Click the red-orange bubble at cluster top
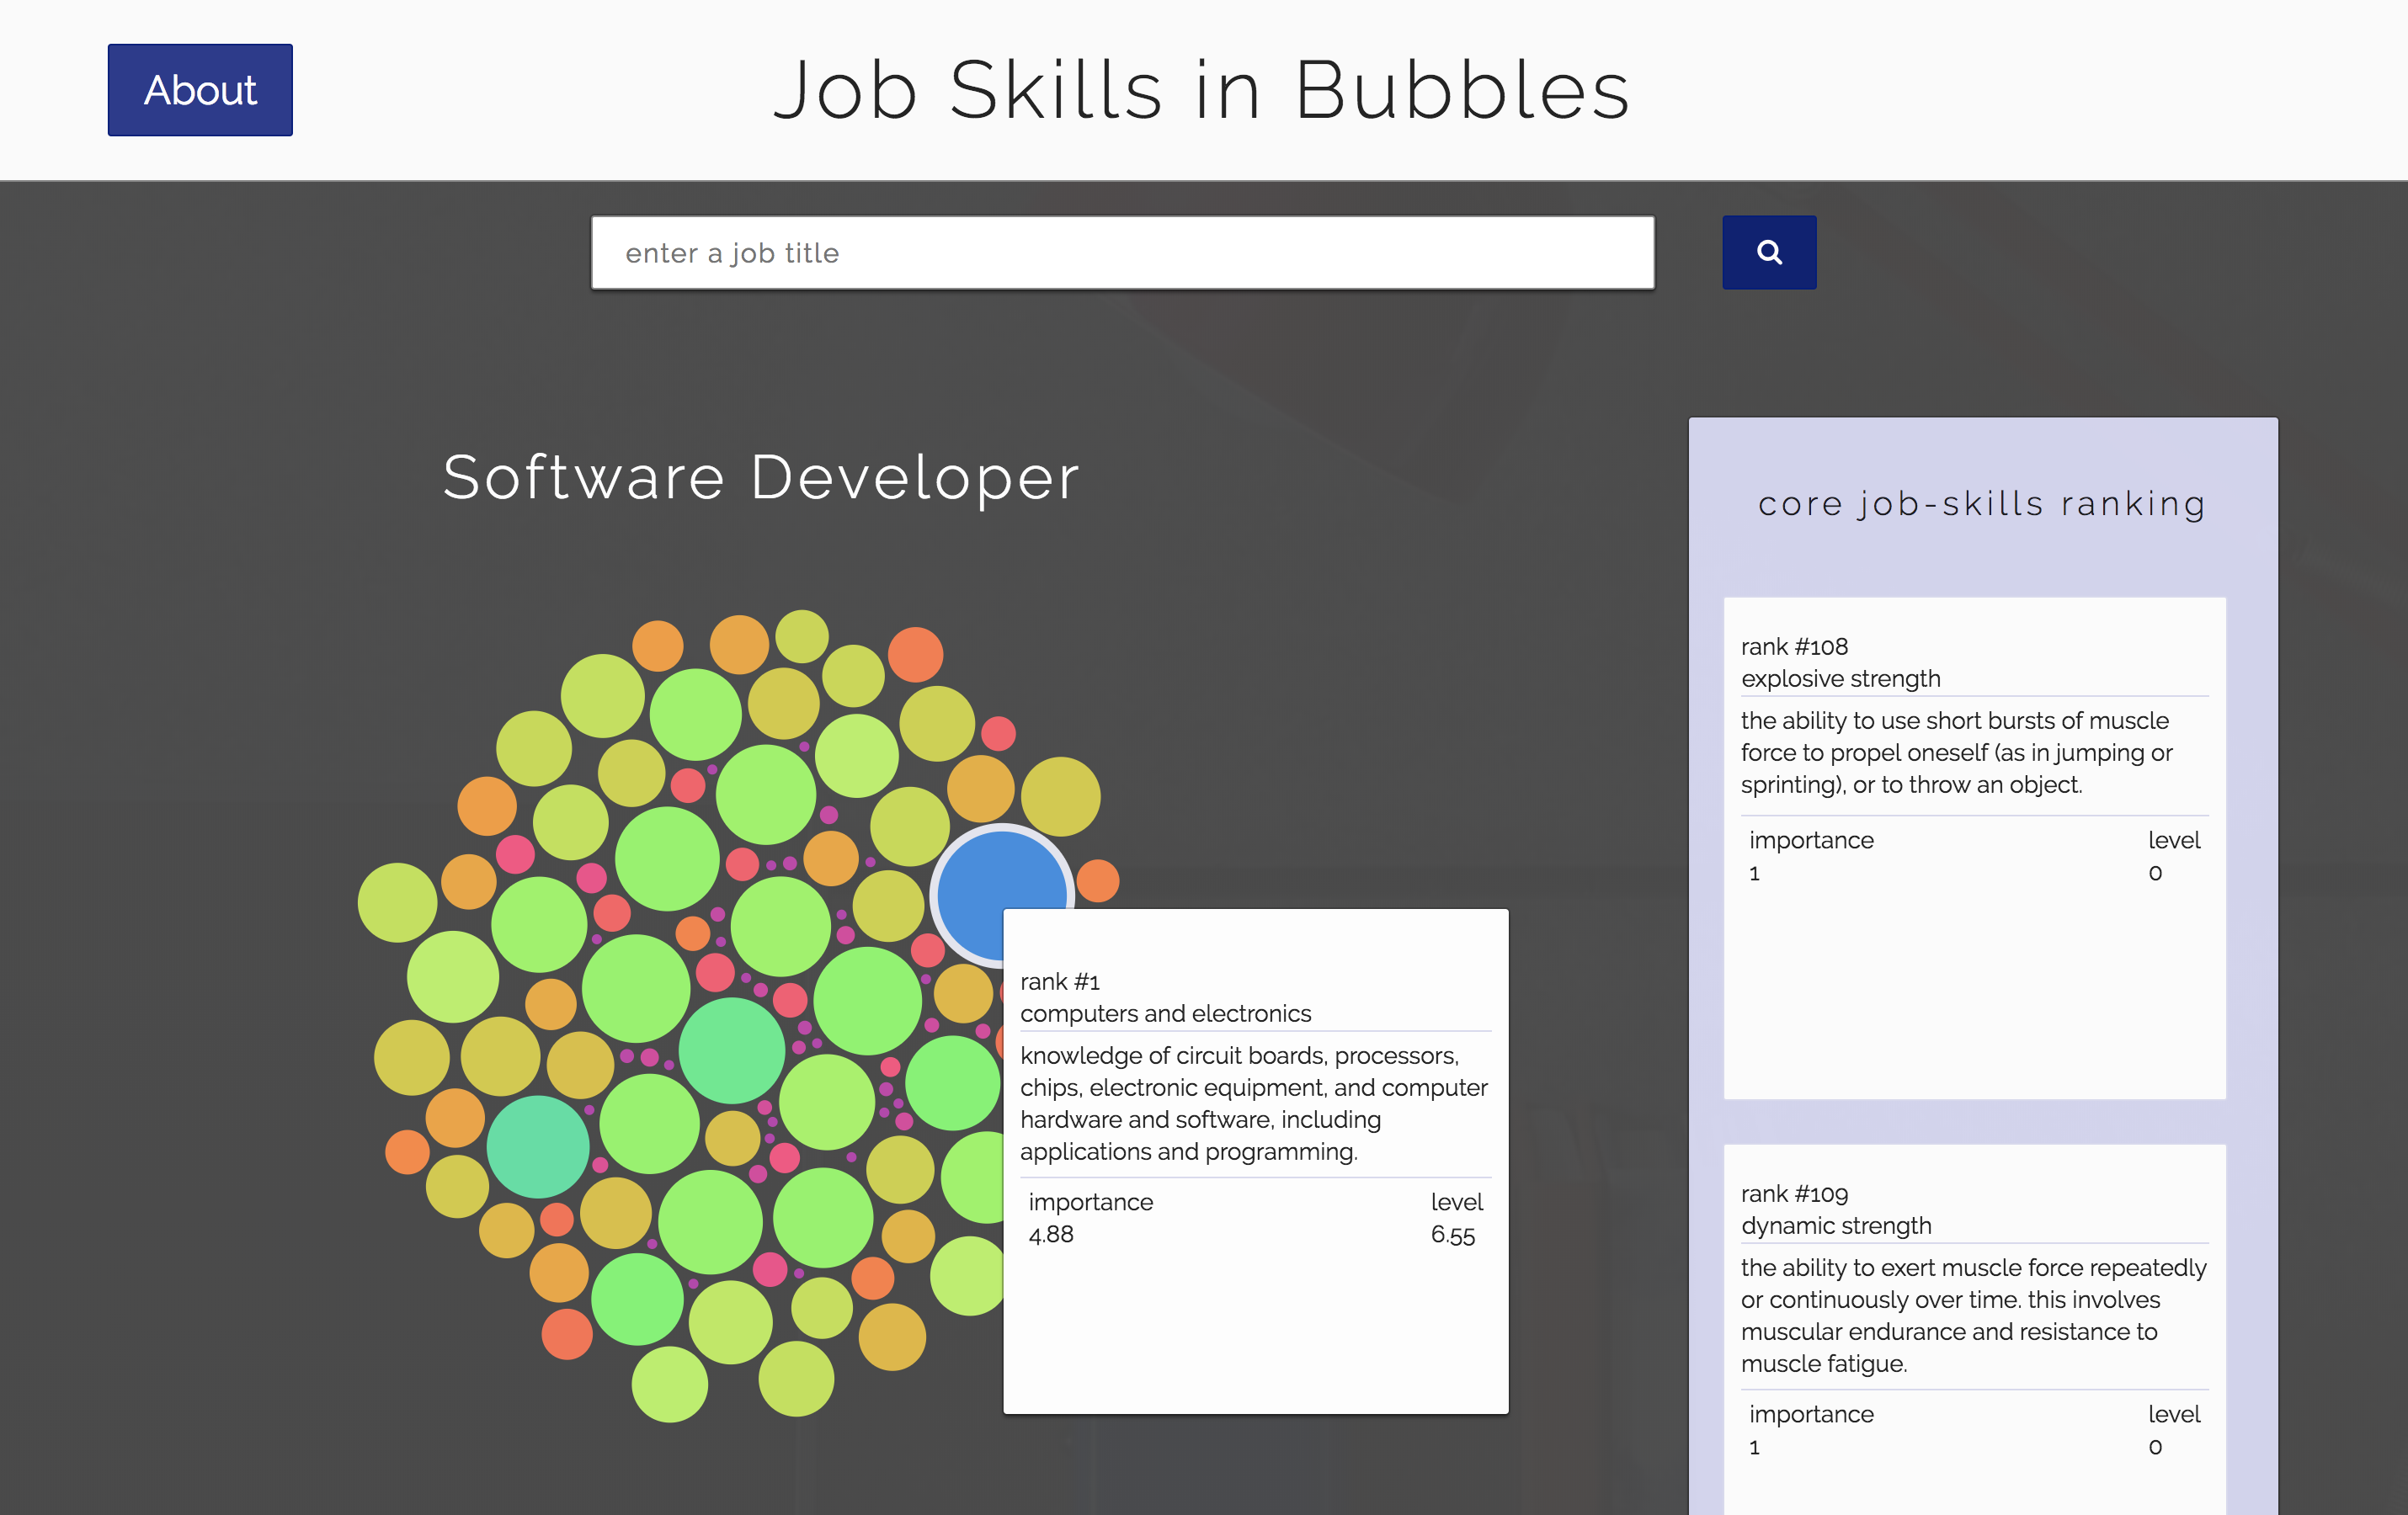 (x=915, y=655)
